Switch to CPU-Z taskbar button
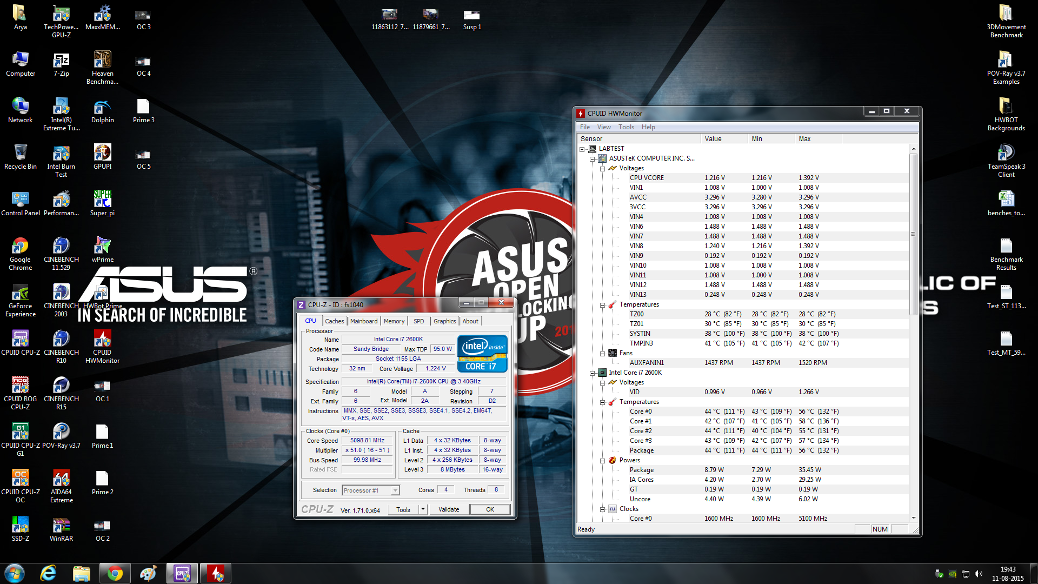 (182, 573)
